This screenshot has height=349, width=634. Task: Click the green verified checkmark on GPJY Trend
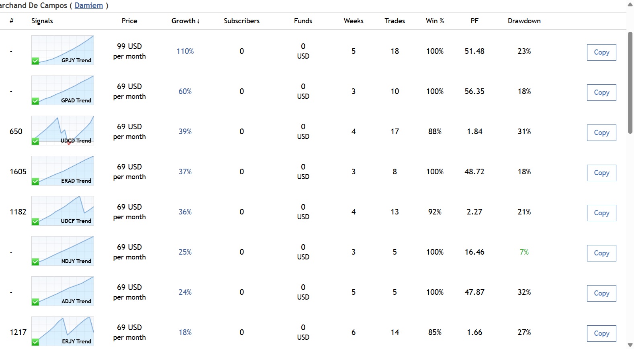pyautogui.click(x=35, y=61)
